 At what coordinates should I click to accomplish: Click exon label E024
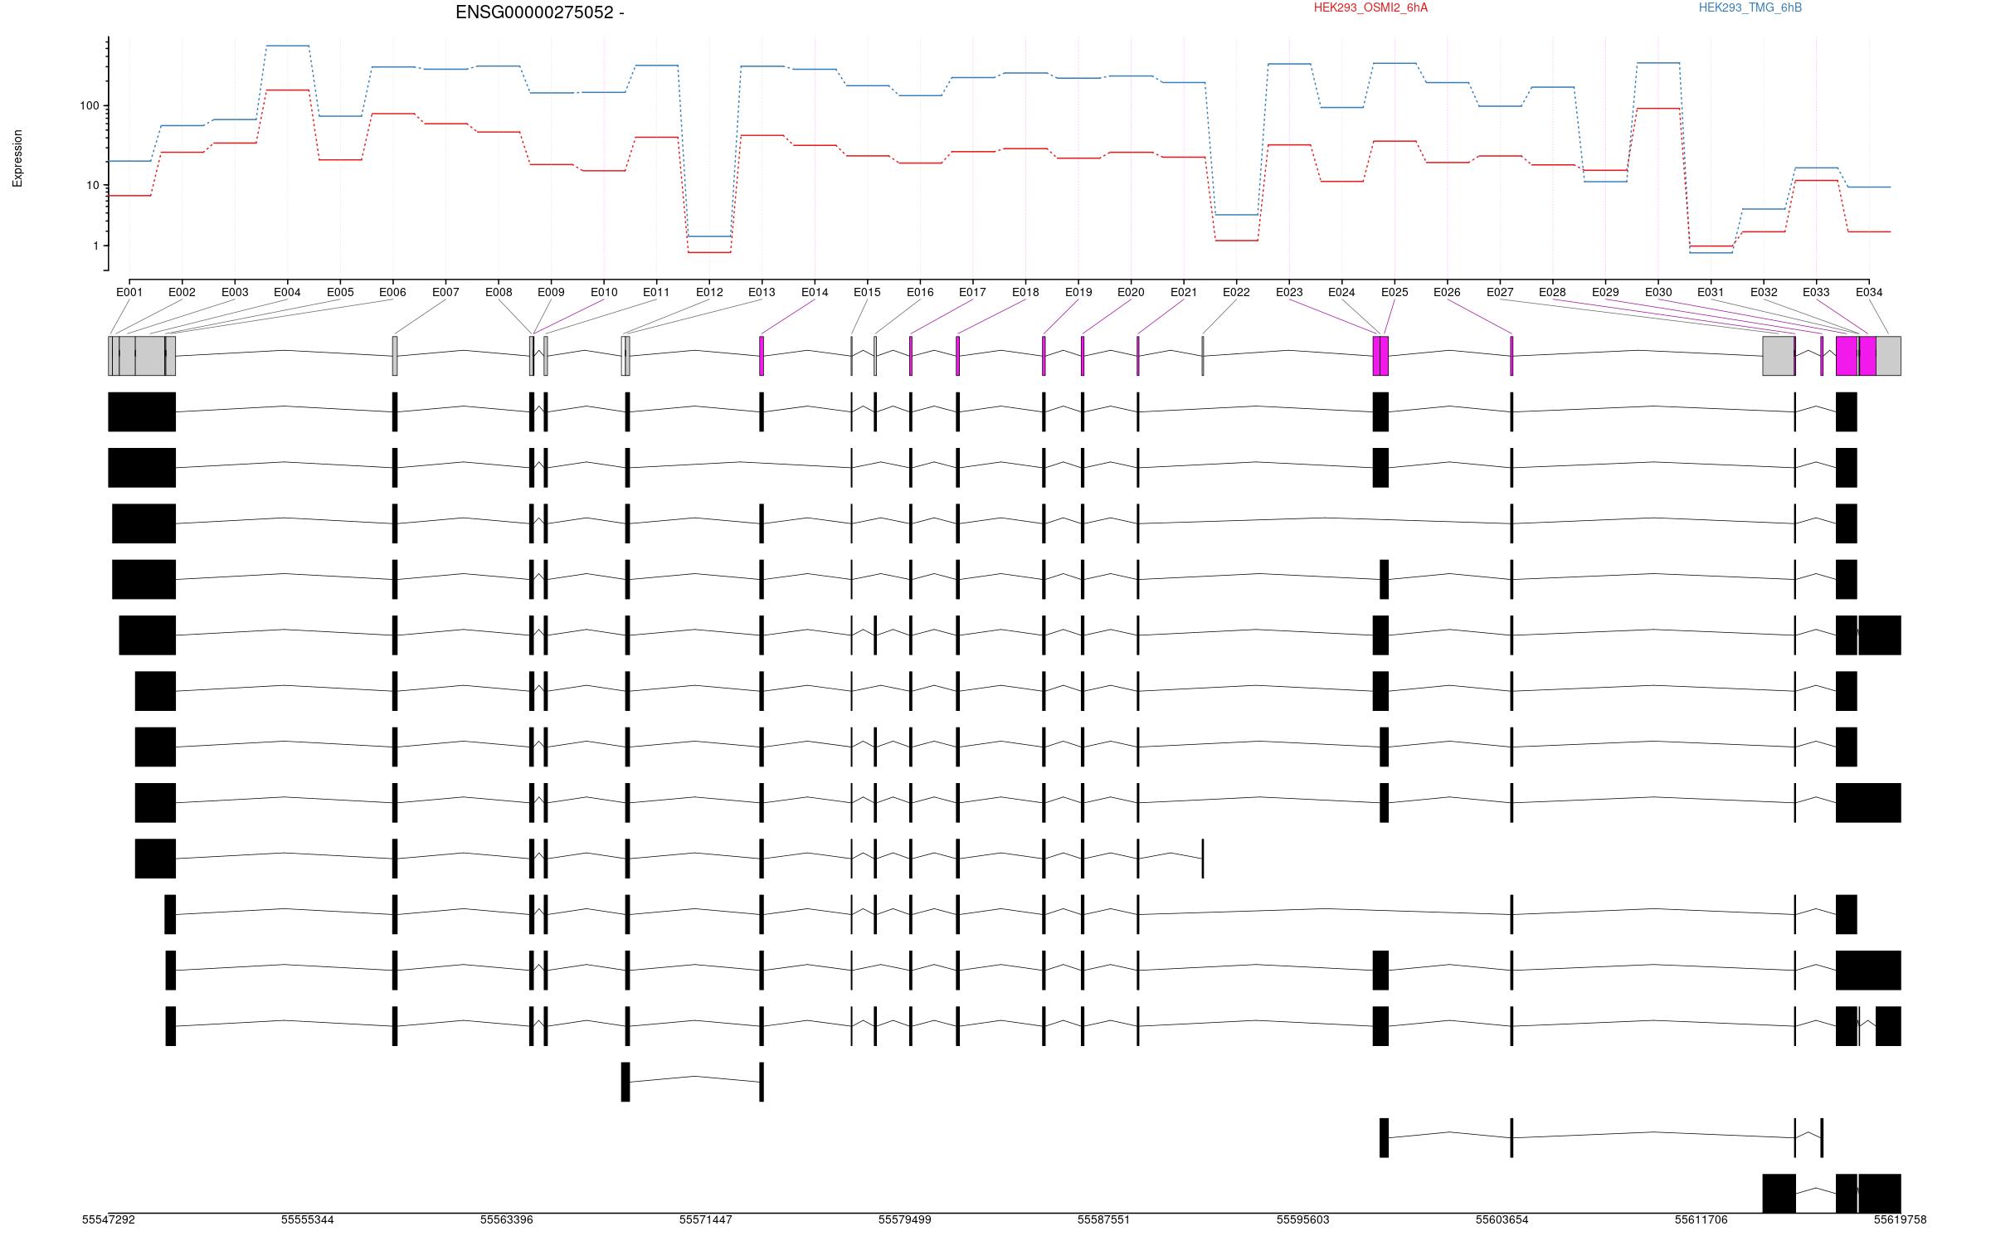[x=1341, y=292]
